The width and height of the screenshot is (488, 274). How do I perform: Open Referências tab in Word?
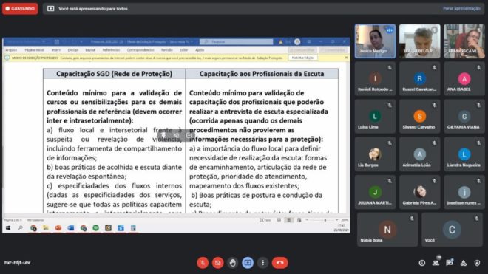pos(111,49)
